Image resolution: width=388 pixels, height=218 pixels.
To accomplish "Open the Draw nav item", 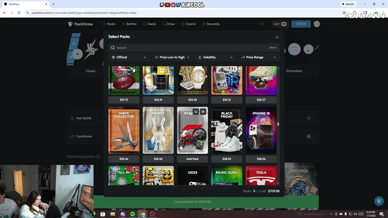I will [x=169, y=24].
